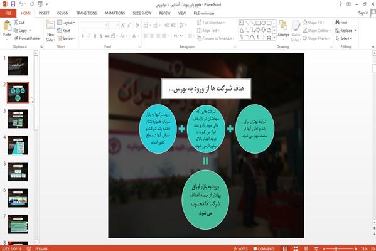The image size is (376, 251).
Task: Toggle Align Left paragraph alignment
Action: 146,36
